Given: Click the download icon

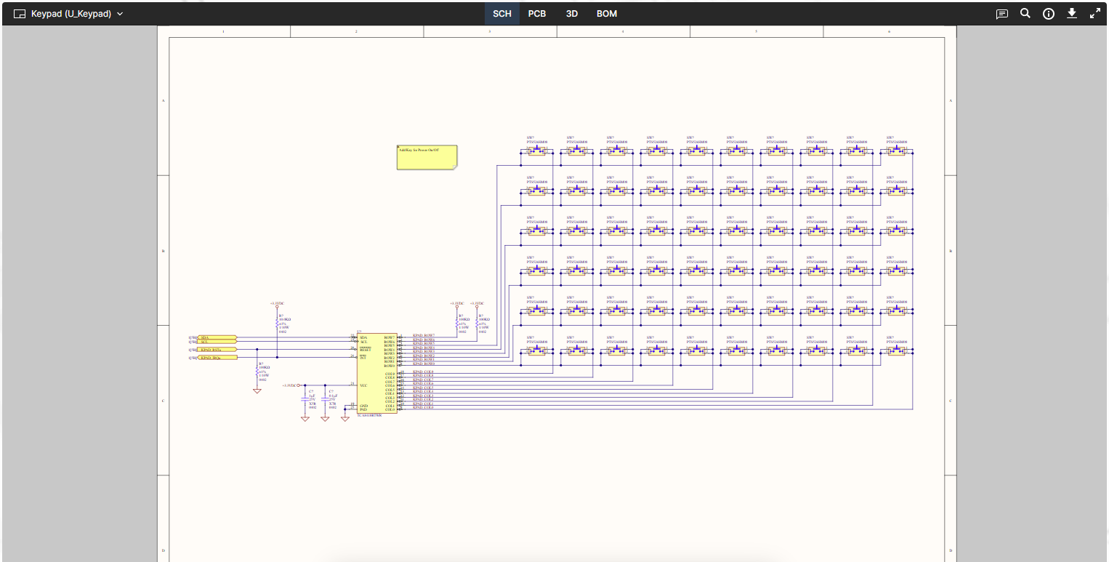Looking at the screenshot, I should tap(1071, 14).
